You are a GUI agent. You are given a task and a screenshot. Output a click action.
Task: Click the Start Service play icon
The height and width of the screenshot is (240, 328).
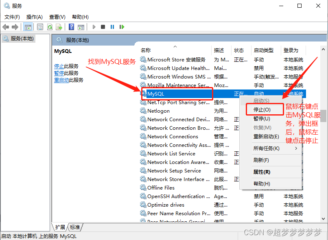(94, 27)
